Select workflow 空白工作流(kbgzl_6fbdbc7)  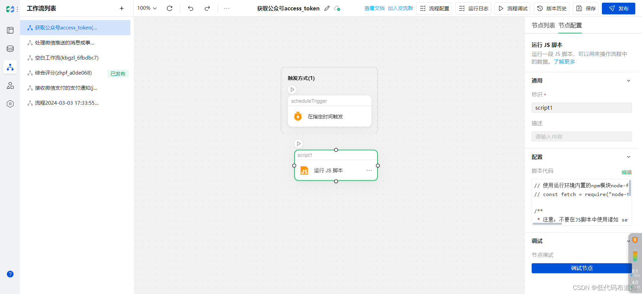(75, 58)
